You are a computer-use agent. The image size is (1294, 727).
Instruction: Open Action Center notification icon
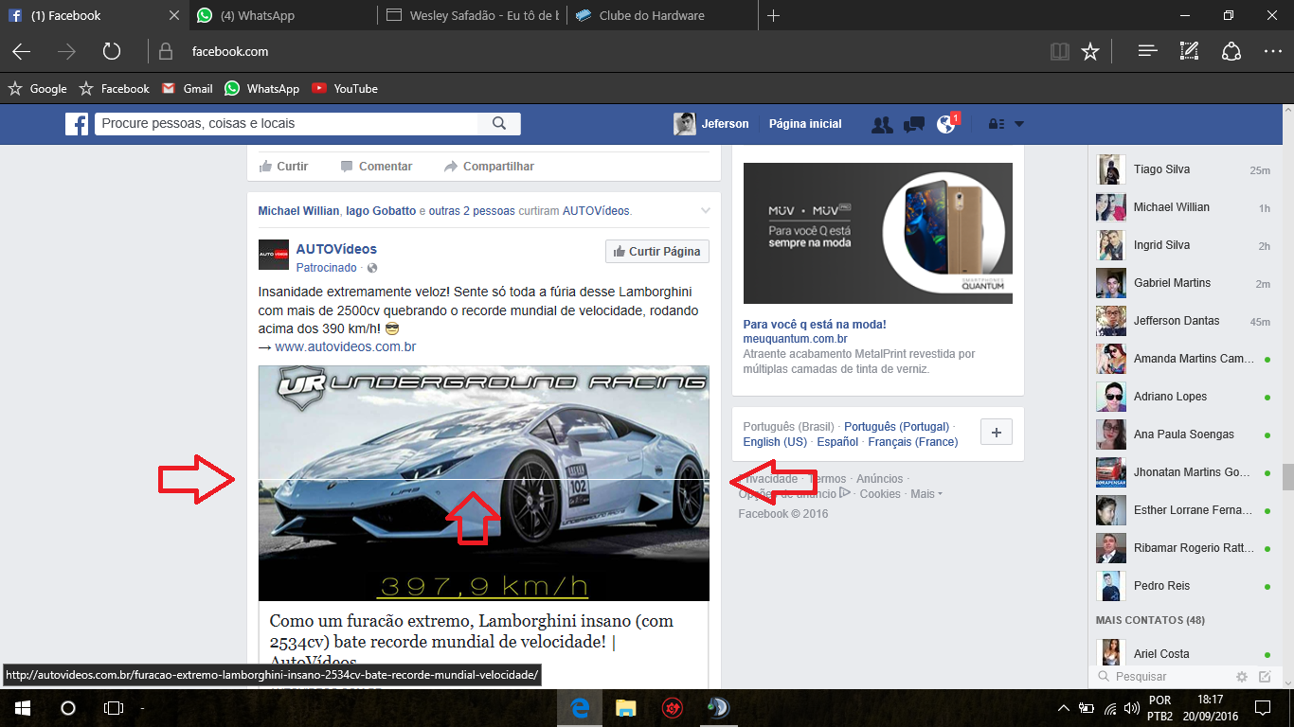(1262, 707)
